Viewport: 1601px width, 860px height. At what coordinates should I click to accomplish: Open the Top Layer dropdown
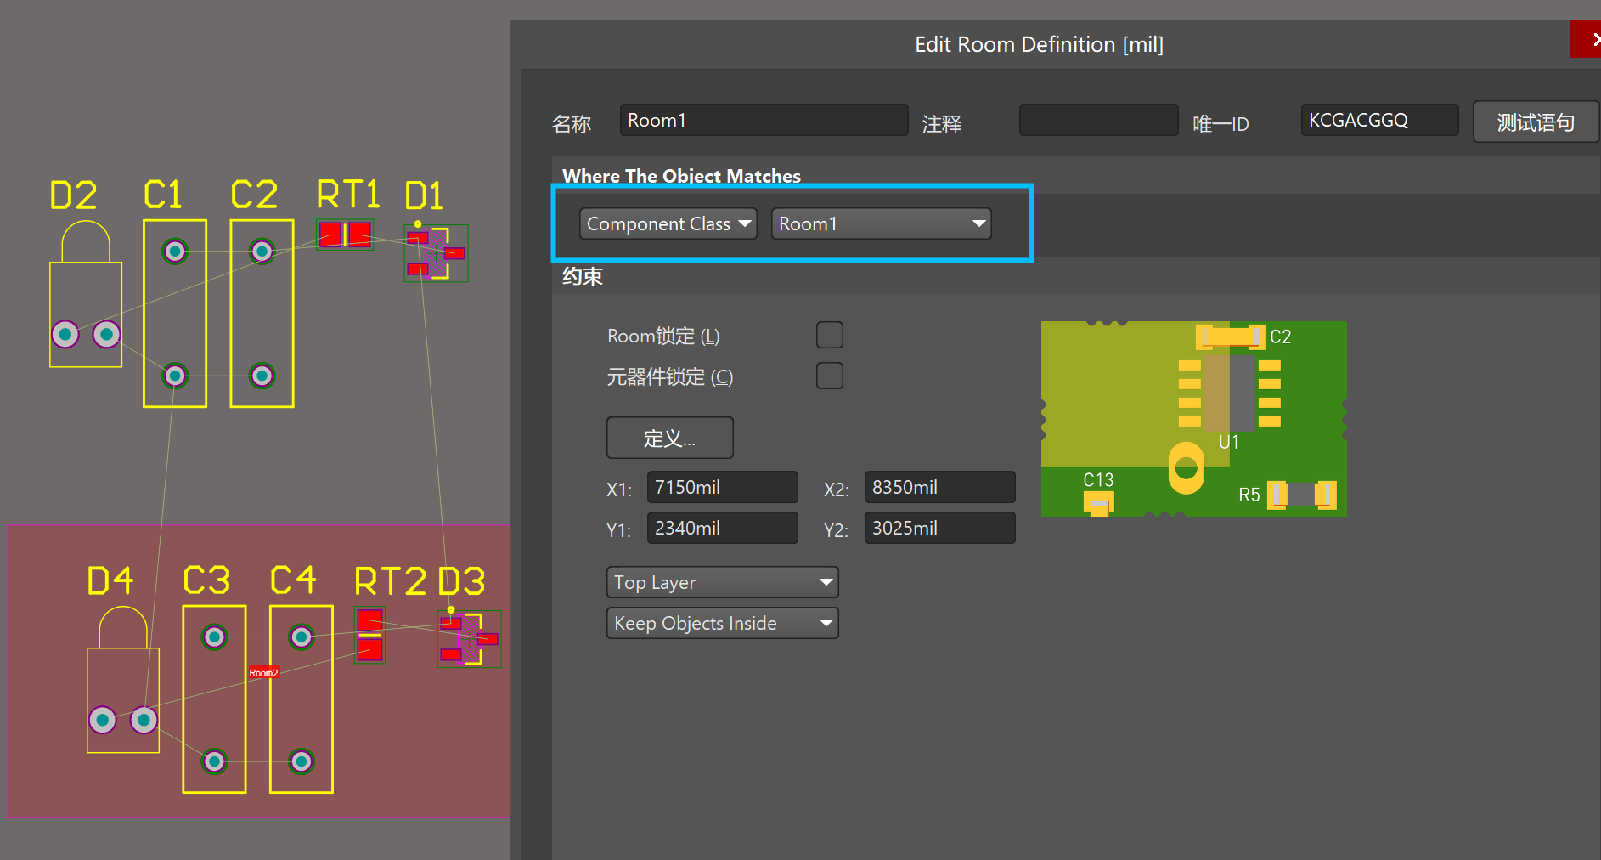pyautogui.click(x=722, y=582)
